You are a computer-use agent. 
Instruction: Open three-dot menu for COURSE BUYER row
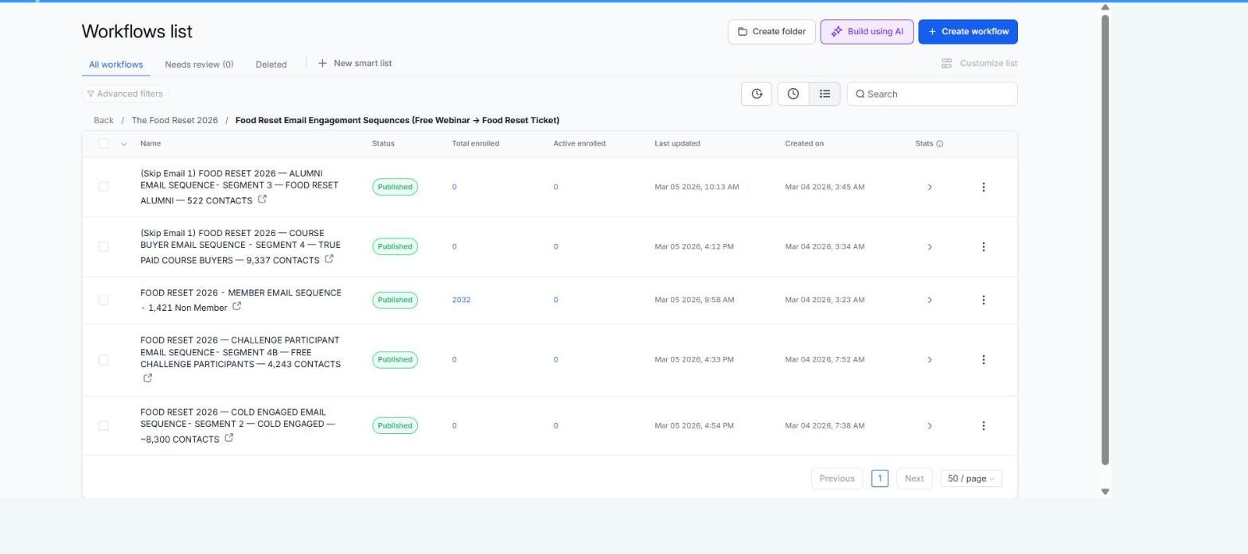[983, 246]
